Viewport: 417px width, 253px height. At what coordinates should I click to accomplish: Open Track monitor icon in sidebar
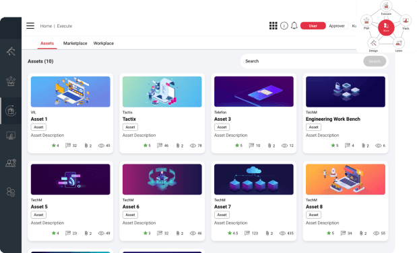(11, 136)
